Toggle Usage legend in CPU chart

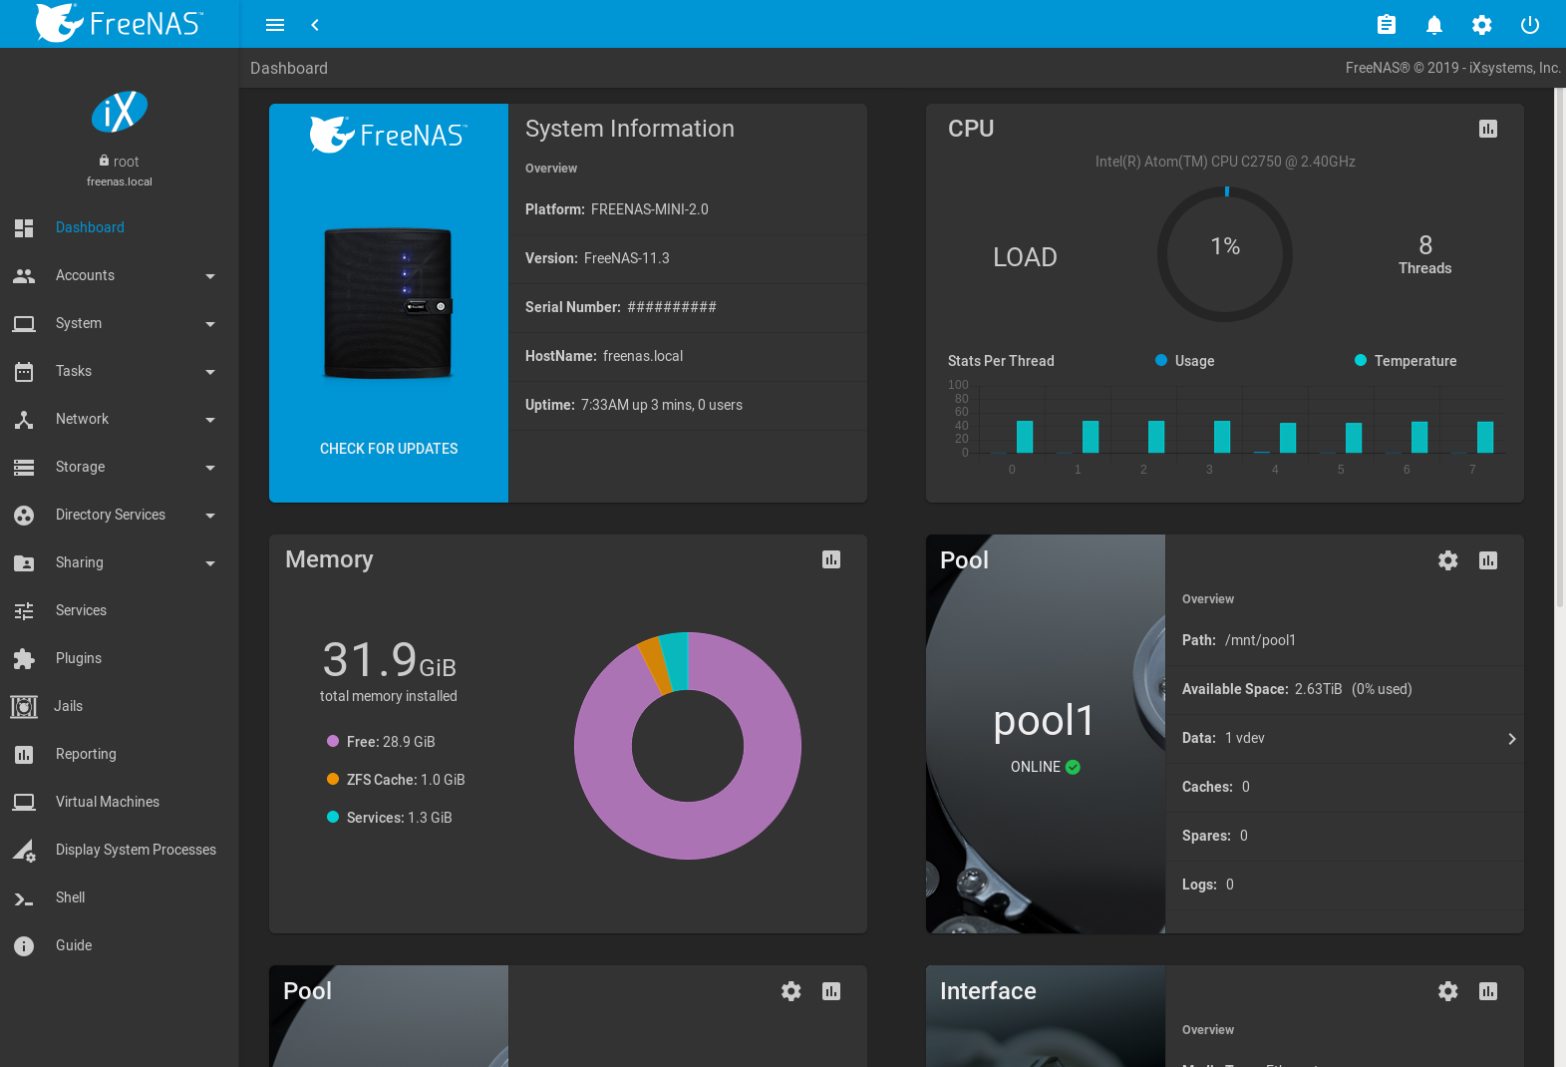pyautogui.click(x=1185, y=361)
